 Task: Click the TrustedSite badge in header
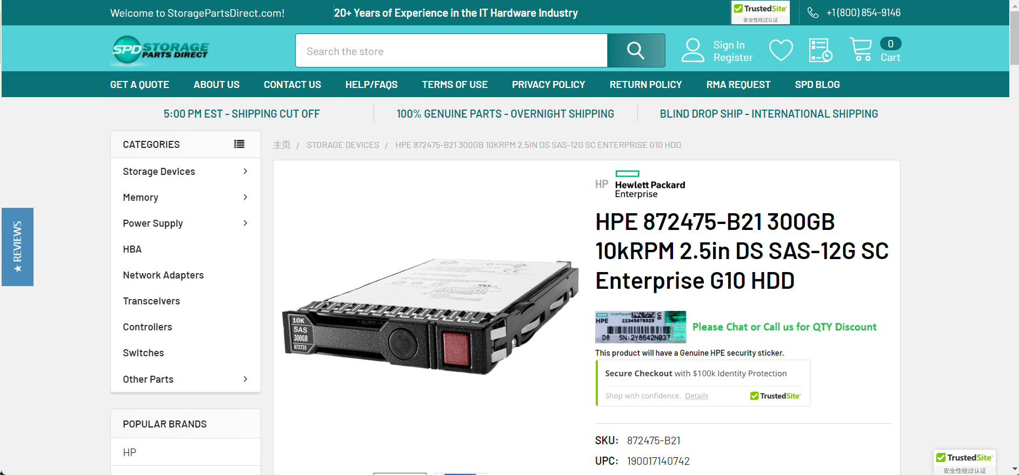[x=760, y=12]
